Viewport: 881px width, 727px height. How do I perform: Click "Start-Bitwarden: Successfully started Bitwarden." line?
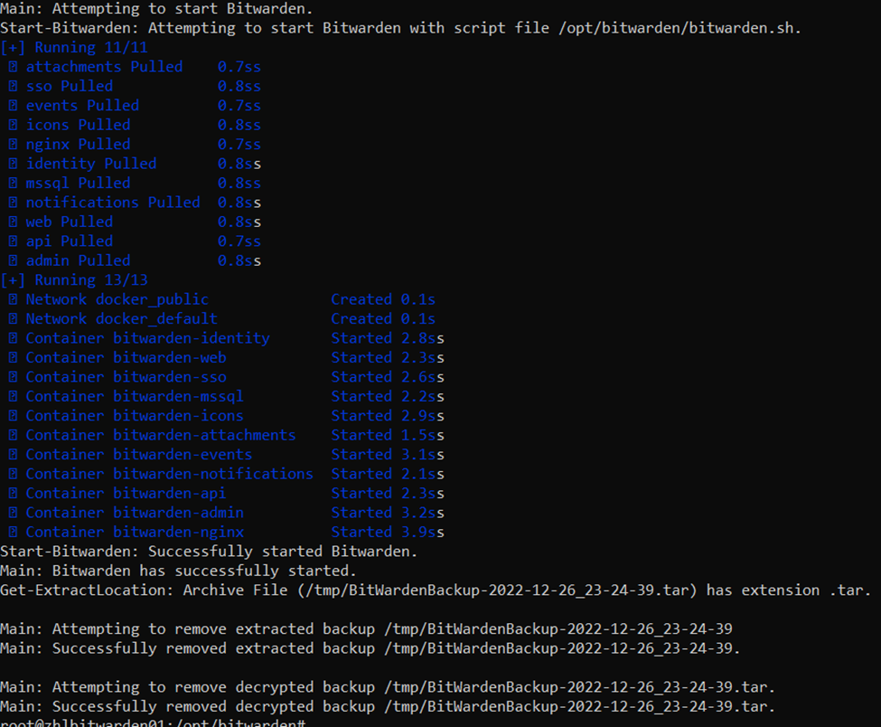point(209,552)
